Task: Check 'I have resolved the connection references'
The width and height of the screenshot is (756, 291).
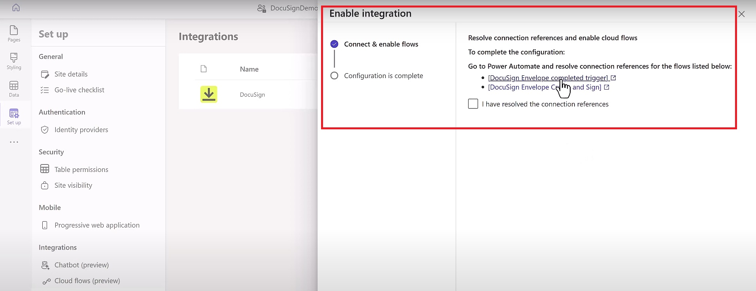Action: click(x=473, y=104)
